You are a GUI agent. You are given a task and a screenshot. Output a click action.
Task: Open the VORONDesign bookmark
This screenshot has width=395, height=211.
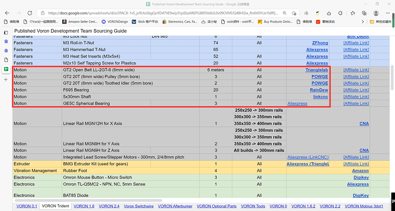115,22
